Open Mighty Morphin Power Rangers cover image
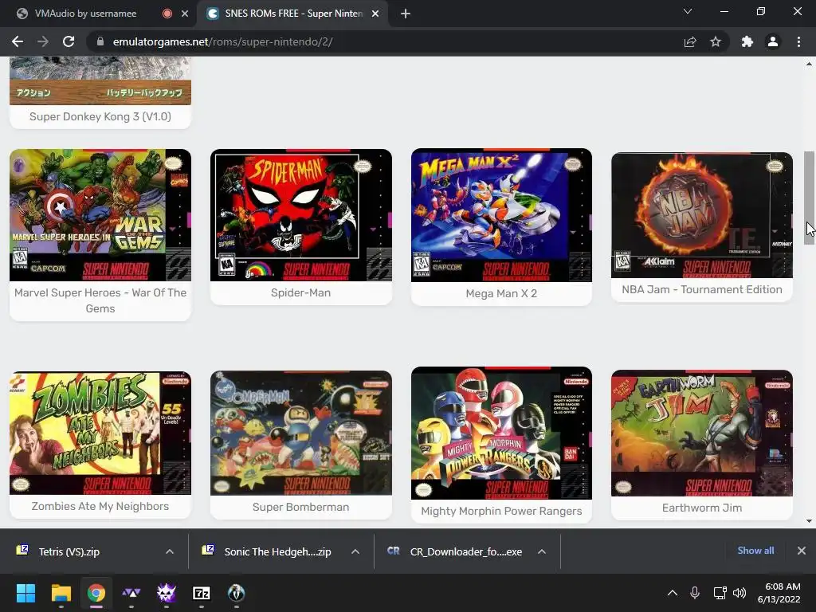This screenshot has height=612, width=816. click(x=501, y=433)
